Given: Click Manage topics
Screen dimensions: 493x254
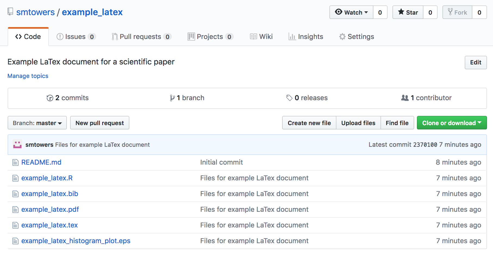Looking at the screenshot, I should [28, 76].
